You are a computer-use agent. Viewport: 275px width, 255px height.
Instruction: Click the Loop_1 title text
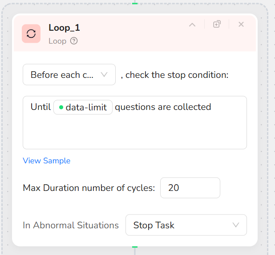[x=64, y=28]
